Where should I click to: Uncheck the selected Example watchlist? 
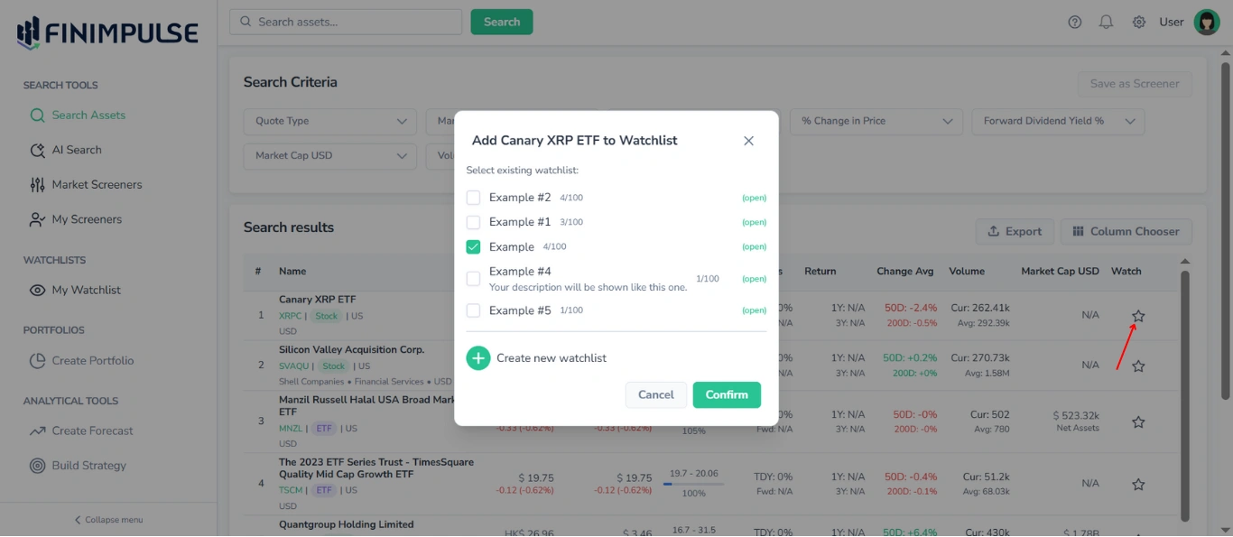click(x=473, y=245)
